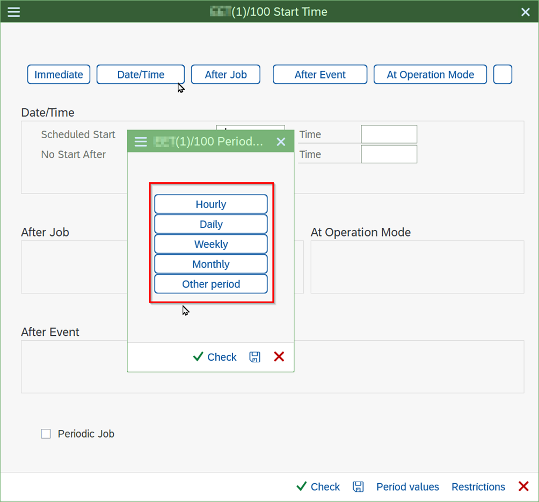Image resolution: width=539 pixels, height=502 pixels.
Task: Close the Start Time window
Action: (x=525, y=12)
